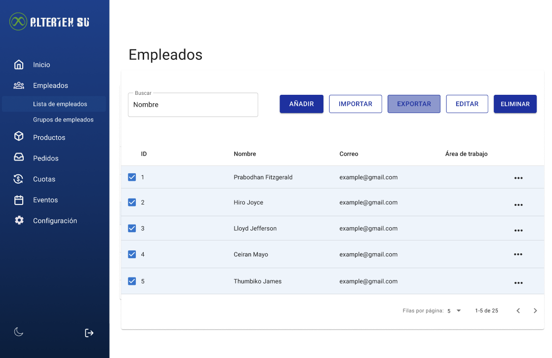Click the Productos box icon
The image size is (552, 358).
click(19, 136)
